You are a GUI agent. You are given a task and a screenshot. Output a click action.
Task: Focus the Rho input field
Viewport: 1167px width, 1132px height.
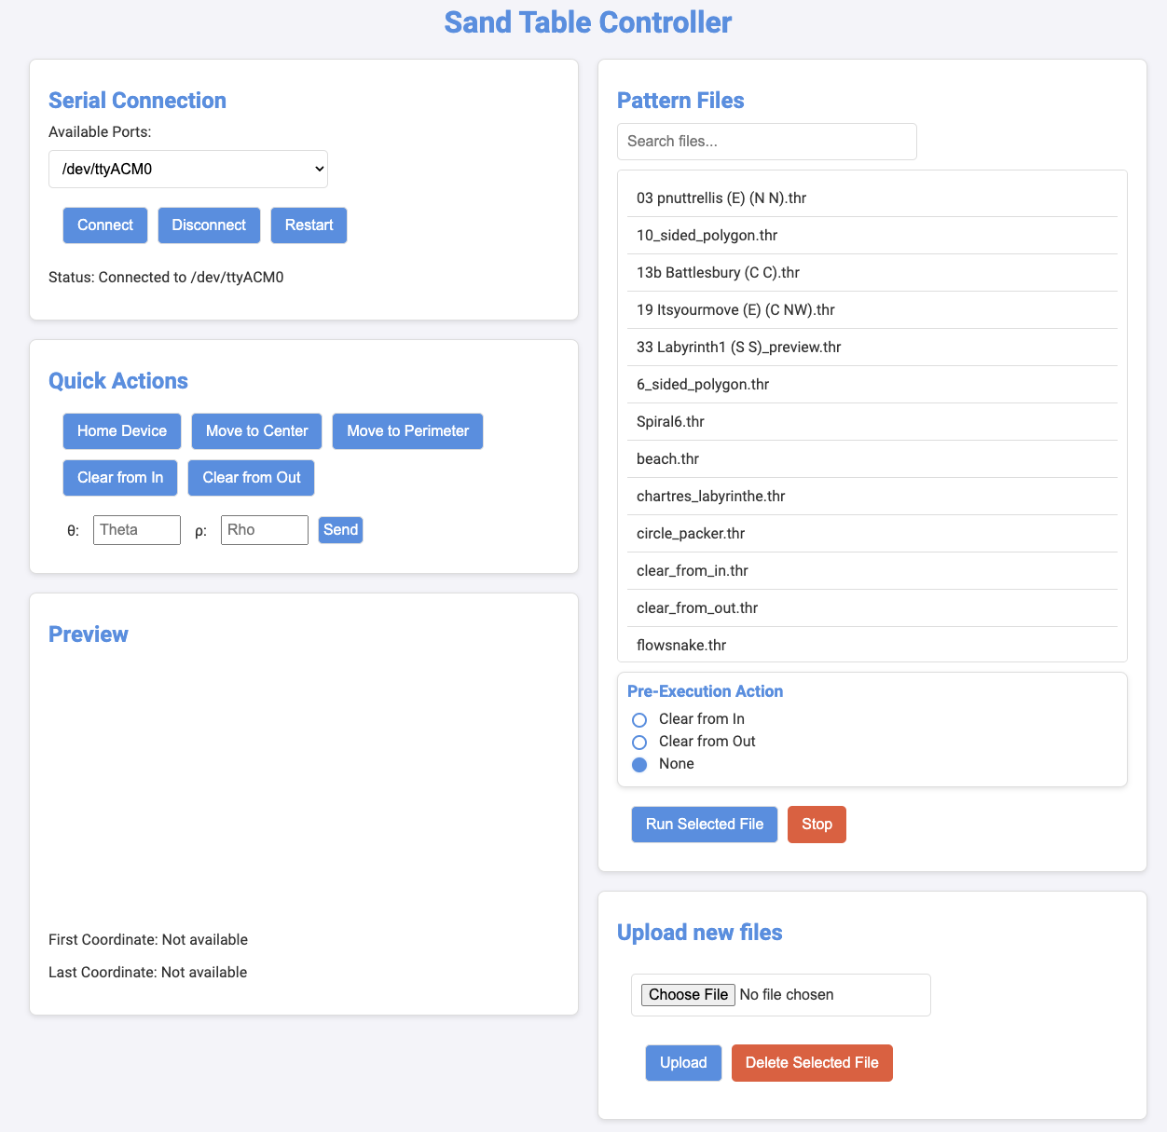coord(265,530)
